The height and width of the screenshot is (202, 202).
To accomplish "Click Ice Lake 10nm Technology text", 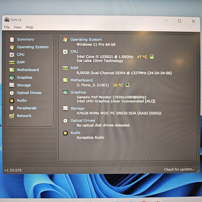I will [100, 61].
